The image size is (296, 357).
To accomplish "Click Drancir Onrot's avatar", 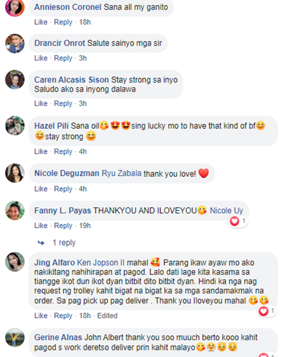I will pos(15,43).
